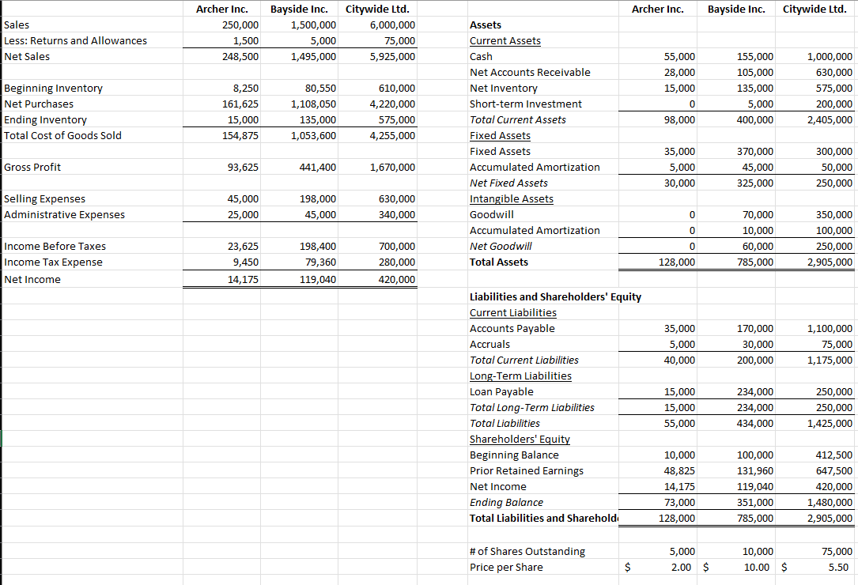Click the Net Accounts Receivable label
Screen dimensions: 858x585
530,72
